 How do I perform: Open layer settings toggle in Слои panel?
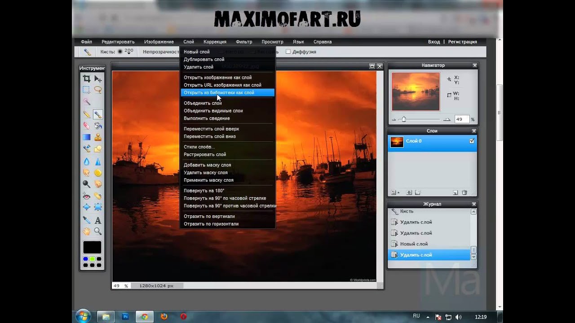tap(395, 192)
